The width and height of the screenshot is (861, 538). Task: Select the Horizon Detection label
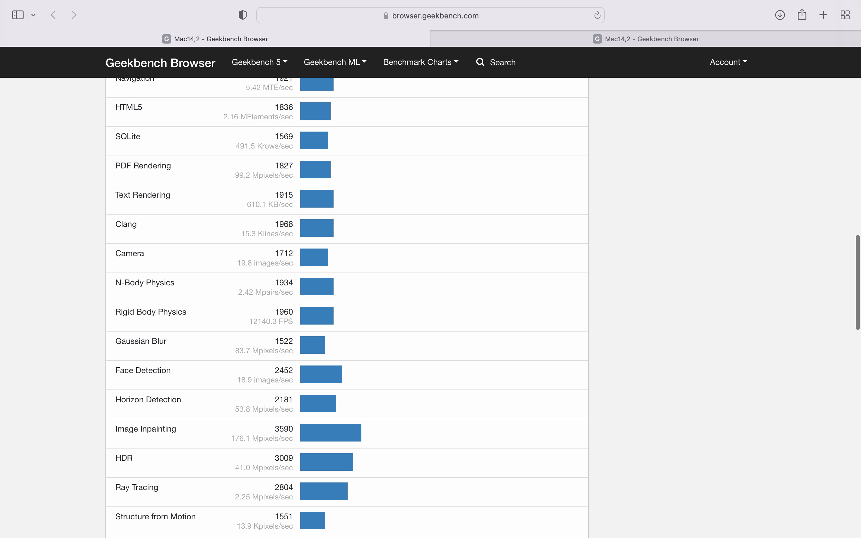click(x=148, y=400)
